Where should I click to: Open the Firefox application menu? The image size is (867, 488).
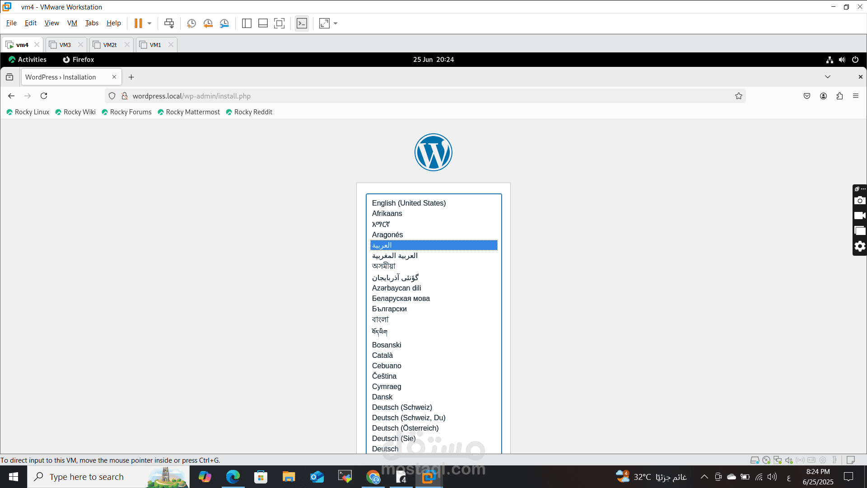pos(856,96)
